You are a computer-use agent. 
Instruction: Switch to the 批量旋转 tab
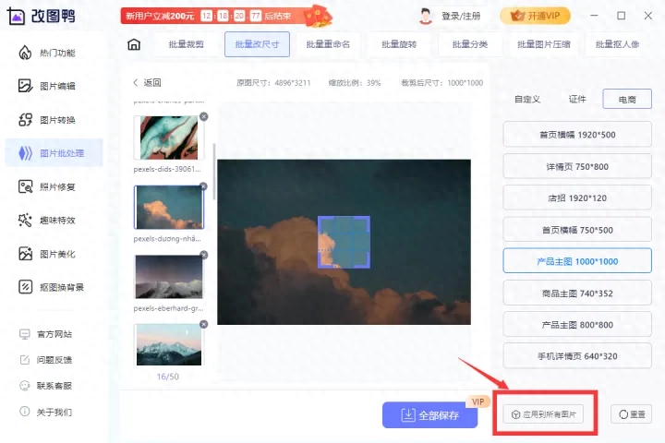coord(399,44)
